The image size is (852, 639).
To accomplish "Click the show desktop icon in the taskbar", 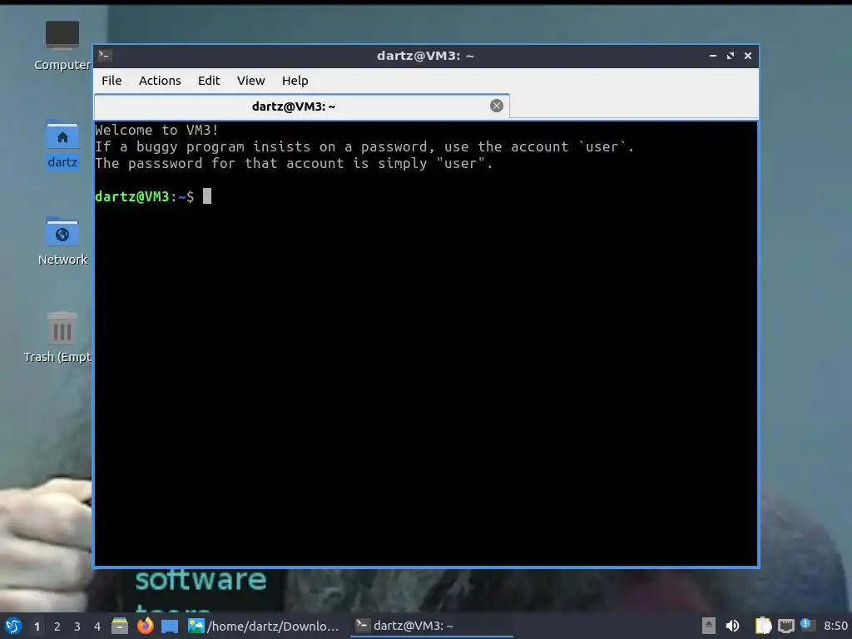I will 170,626.
